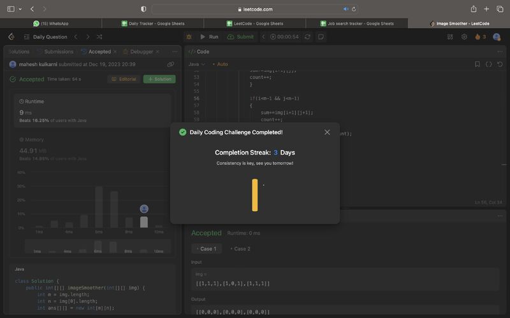This screenshot has width=510, height=318.
Task: Open the user profile avatar
Action: [497, 37]
